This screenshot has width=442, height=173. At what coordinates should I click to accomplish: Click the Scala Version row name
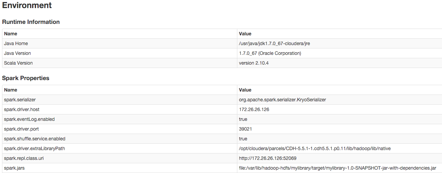18,63
